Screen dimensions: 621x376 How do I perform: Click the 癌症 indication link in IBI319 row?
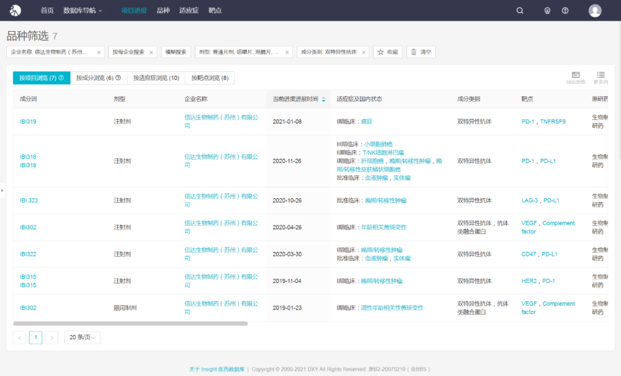pos(367,121)
